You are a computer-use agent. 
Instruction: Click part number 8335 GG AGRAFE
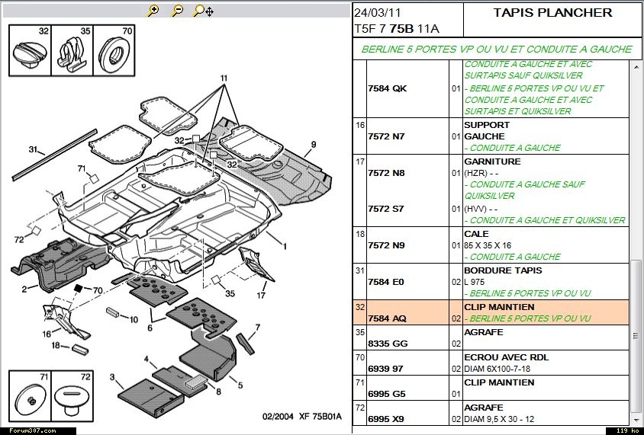(388, 344)
